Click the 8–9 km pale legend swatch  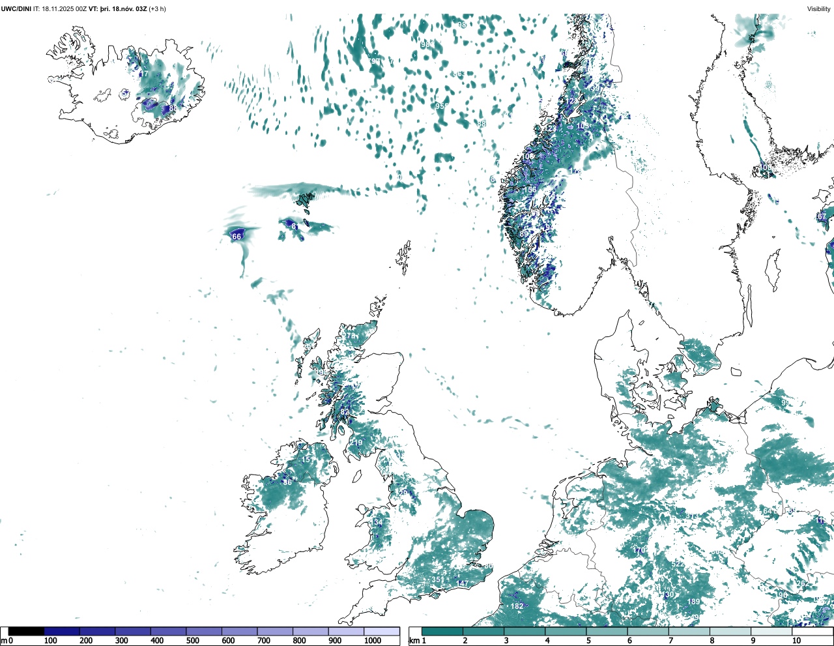731,632
